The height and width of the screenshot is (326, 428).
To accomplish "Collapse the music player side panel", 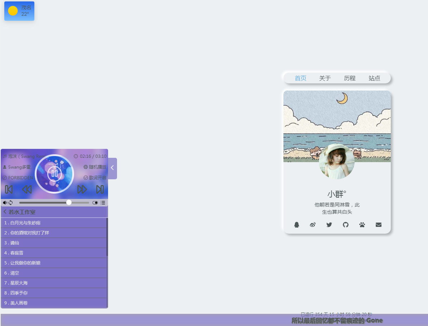I will point(112,168).
